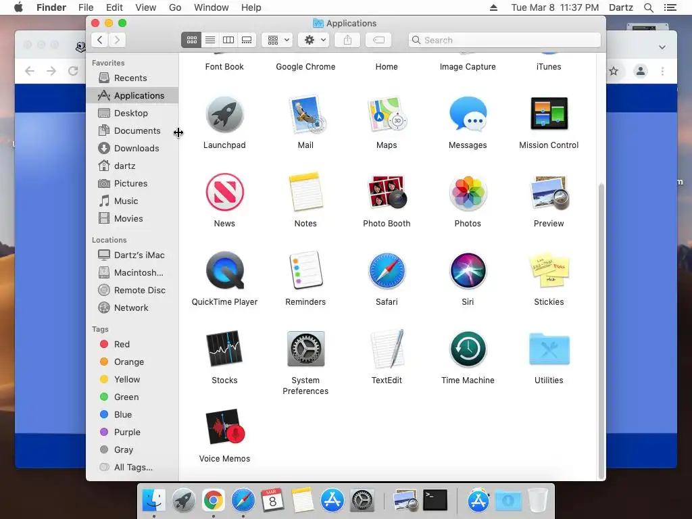Open Terminal from the Dock
The image size is (692, 519).
pos(435,500)
